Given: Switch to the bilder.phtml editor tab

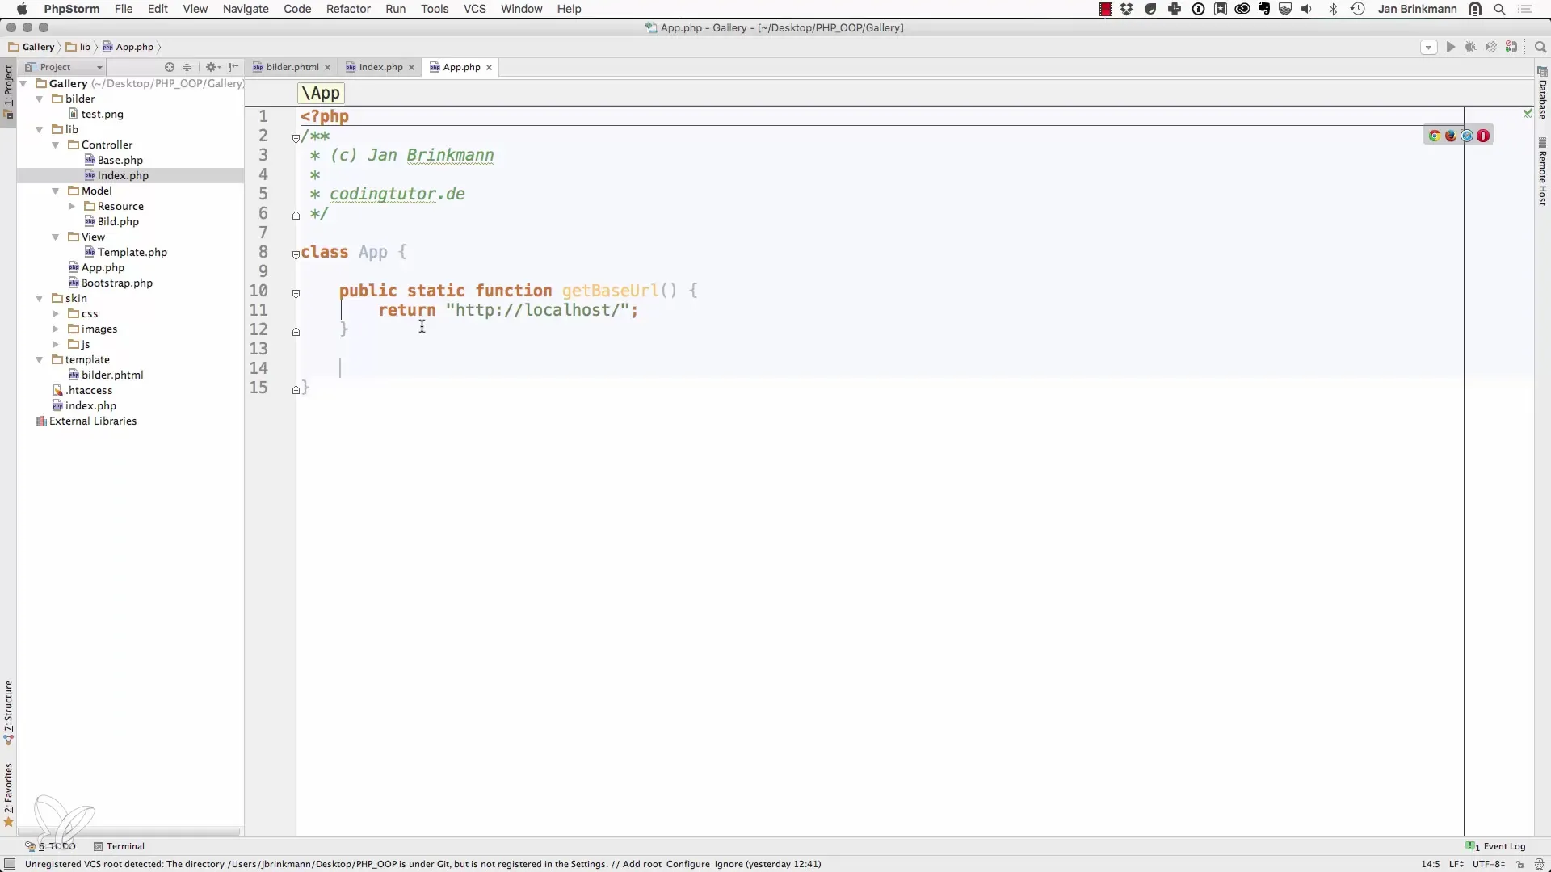Looking at the screenshot, I should (292, 67).
